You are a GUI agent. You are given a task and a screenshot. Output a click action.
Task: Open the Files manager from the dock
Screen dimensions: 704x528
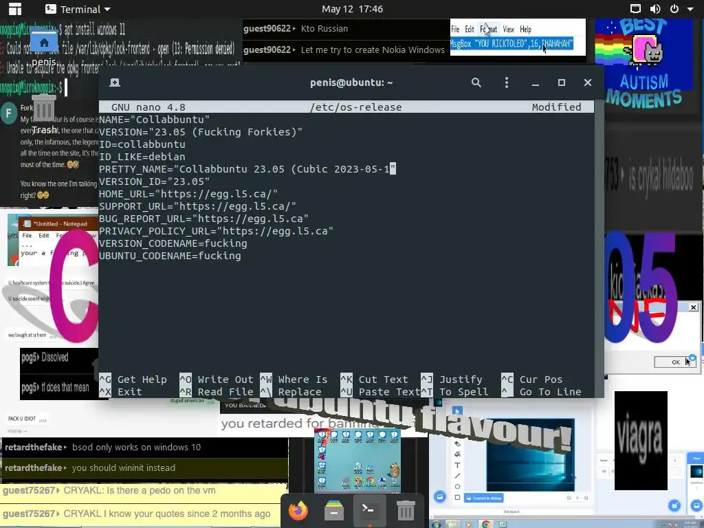pyautogui.click(x=334, y=511)
